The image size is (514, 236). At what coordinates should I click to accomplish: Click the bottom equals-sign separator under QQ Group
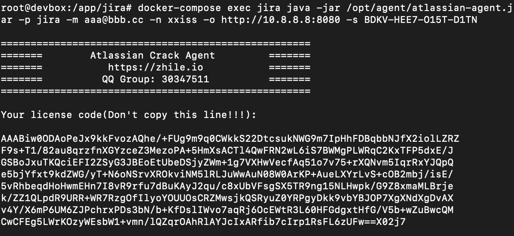(155, 91)
